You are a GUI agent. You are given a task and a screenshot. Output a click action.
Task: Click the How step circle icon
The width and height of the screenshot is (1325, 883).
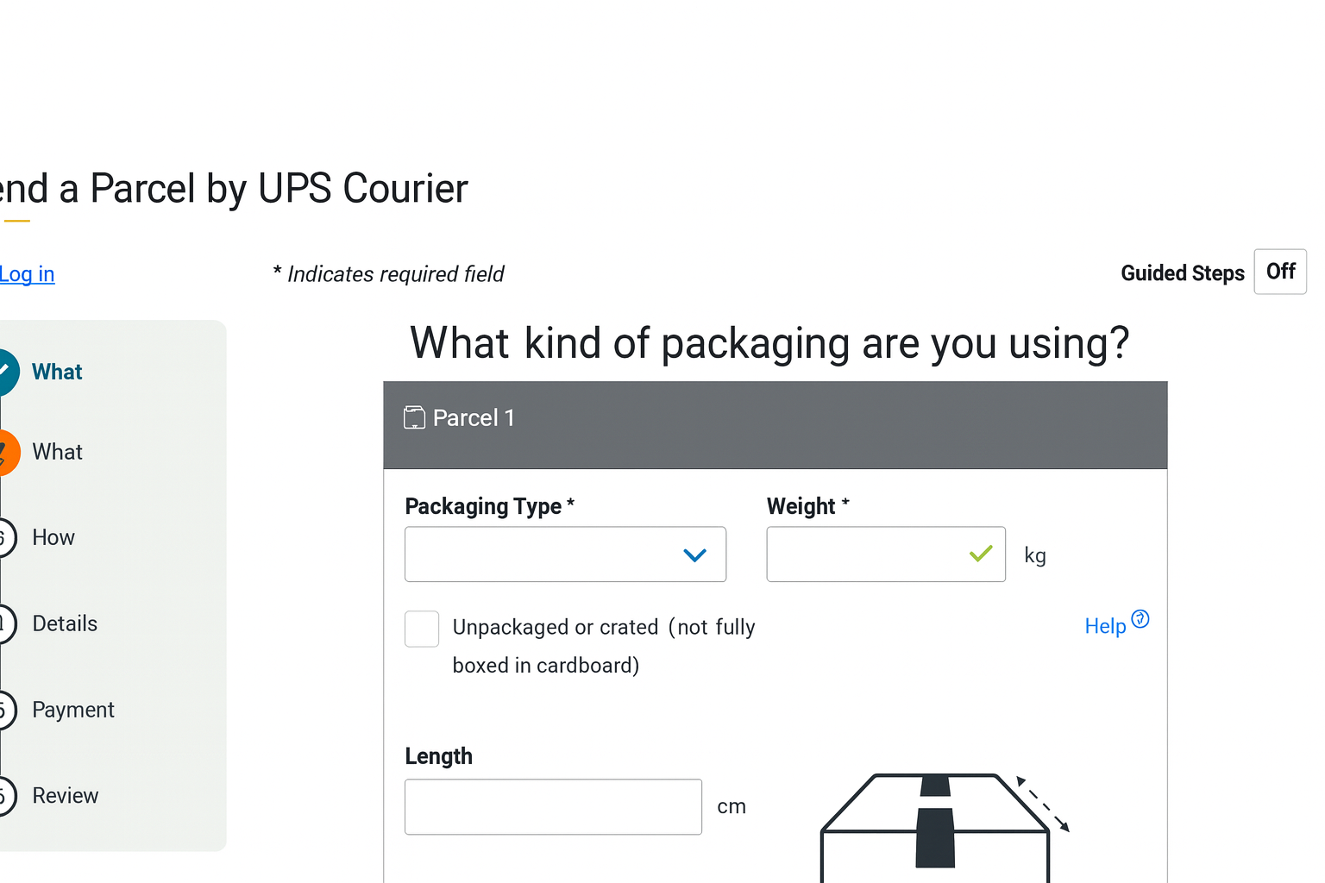click(3, 537)
